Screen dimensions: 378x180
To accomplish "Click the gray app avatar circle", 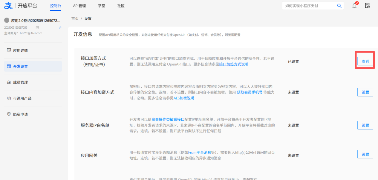I will click(x=7, y=21).
